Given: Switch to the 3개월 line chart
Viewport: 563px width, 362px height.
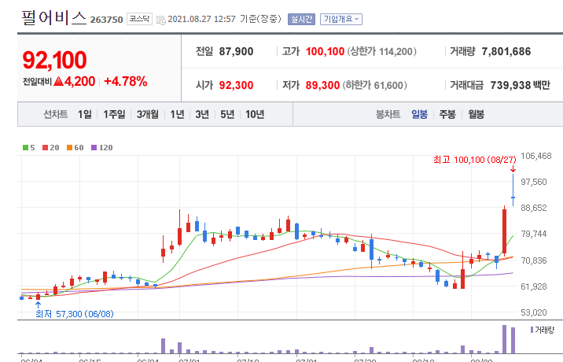Looking at the screenshot, I should 148,114.
